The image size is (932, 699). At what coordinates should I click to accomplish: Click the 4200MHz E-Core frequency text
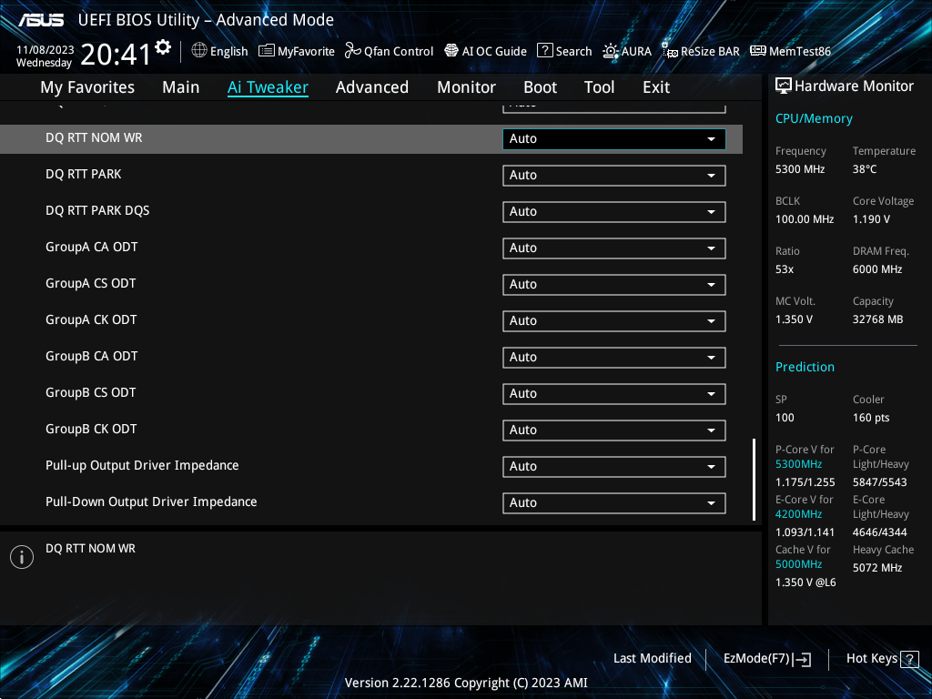(798, 514)
